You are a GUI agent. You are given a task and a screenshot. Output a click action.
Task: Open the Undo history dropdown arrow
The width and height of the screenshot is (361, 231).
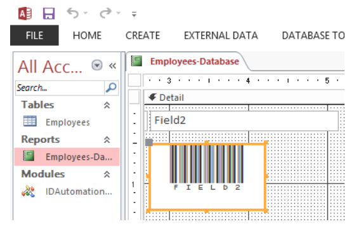pyautogui.click(x=86, y=13)
